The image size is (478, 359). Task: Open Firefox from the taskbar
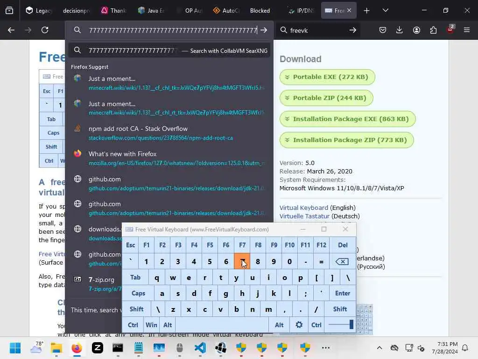click(77, 348)
